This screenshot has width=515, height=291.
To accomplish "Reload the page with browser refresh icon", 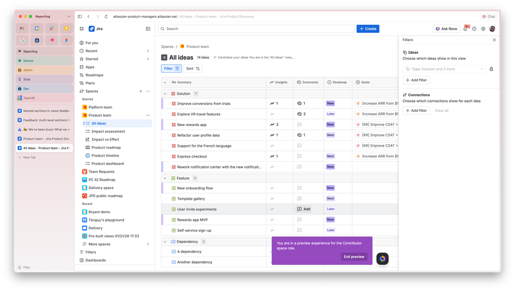I will point(106,16).
